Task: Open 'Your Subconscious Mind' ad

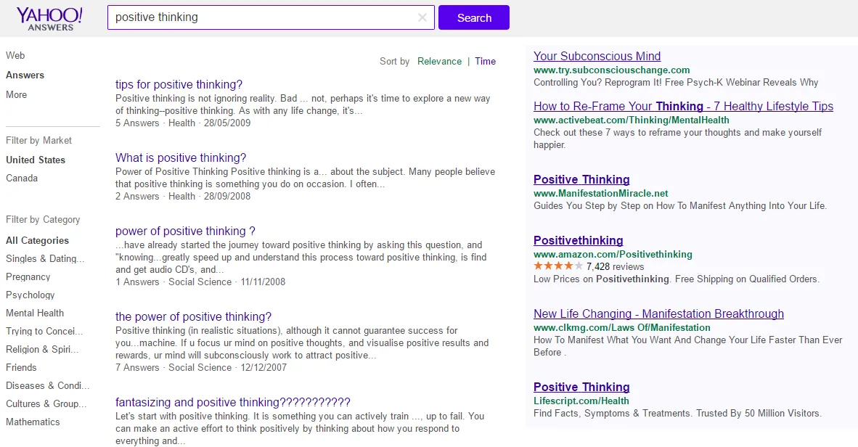Action: click(x=597, y=56)
